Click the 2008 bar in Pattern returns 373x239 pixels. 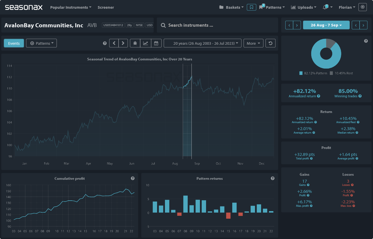pyautogui.click(x=185, y=204)
